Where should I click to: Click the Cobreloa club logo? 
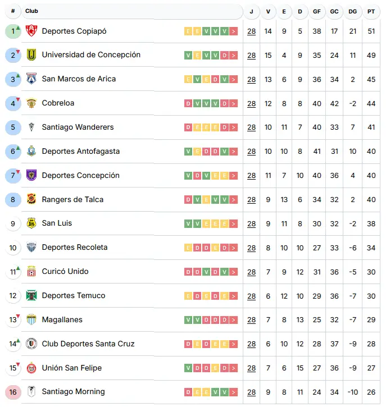pos(31,103)
